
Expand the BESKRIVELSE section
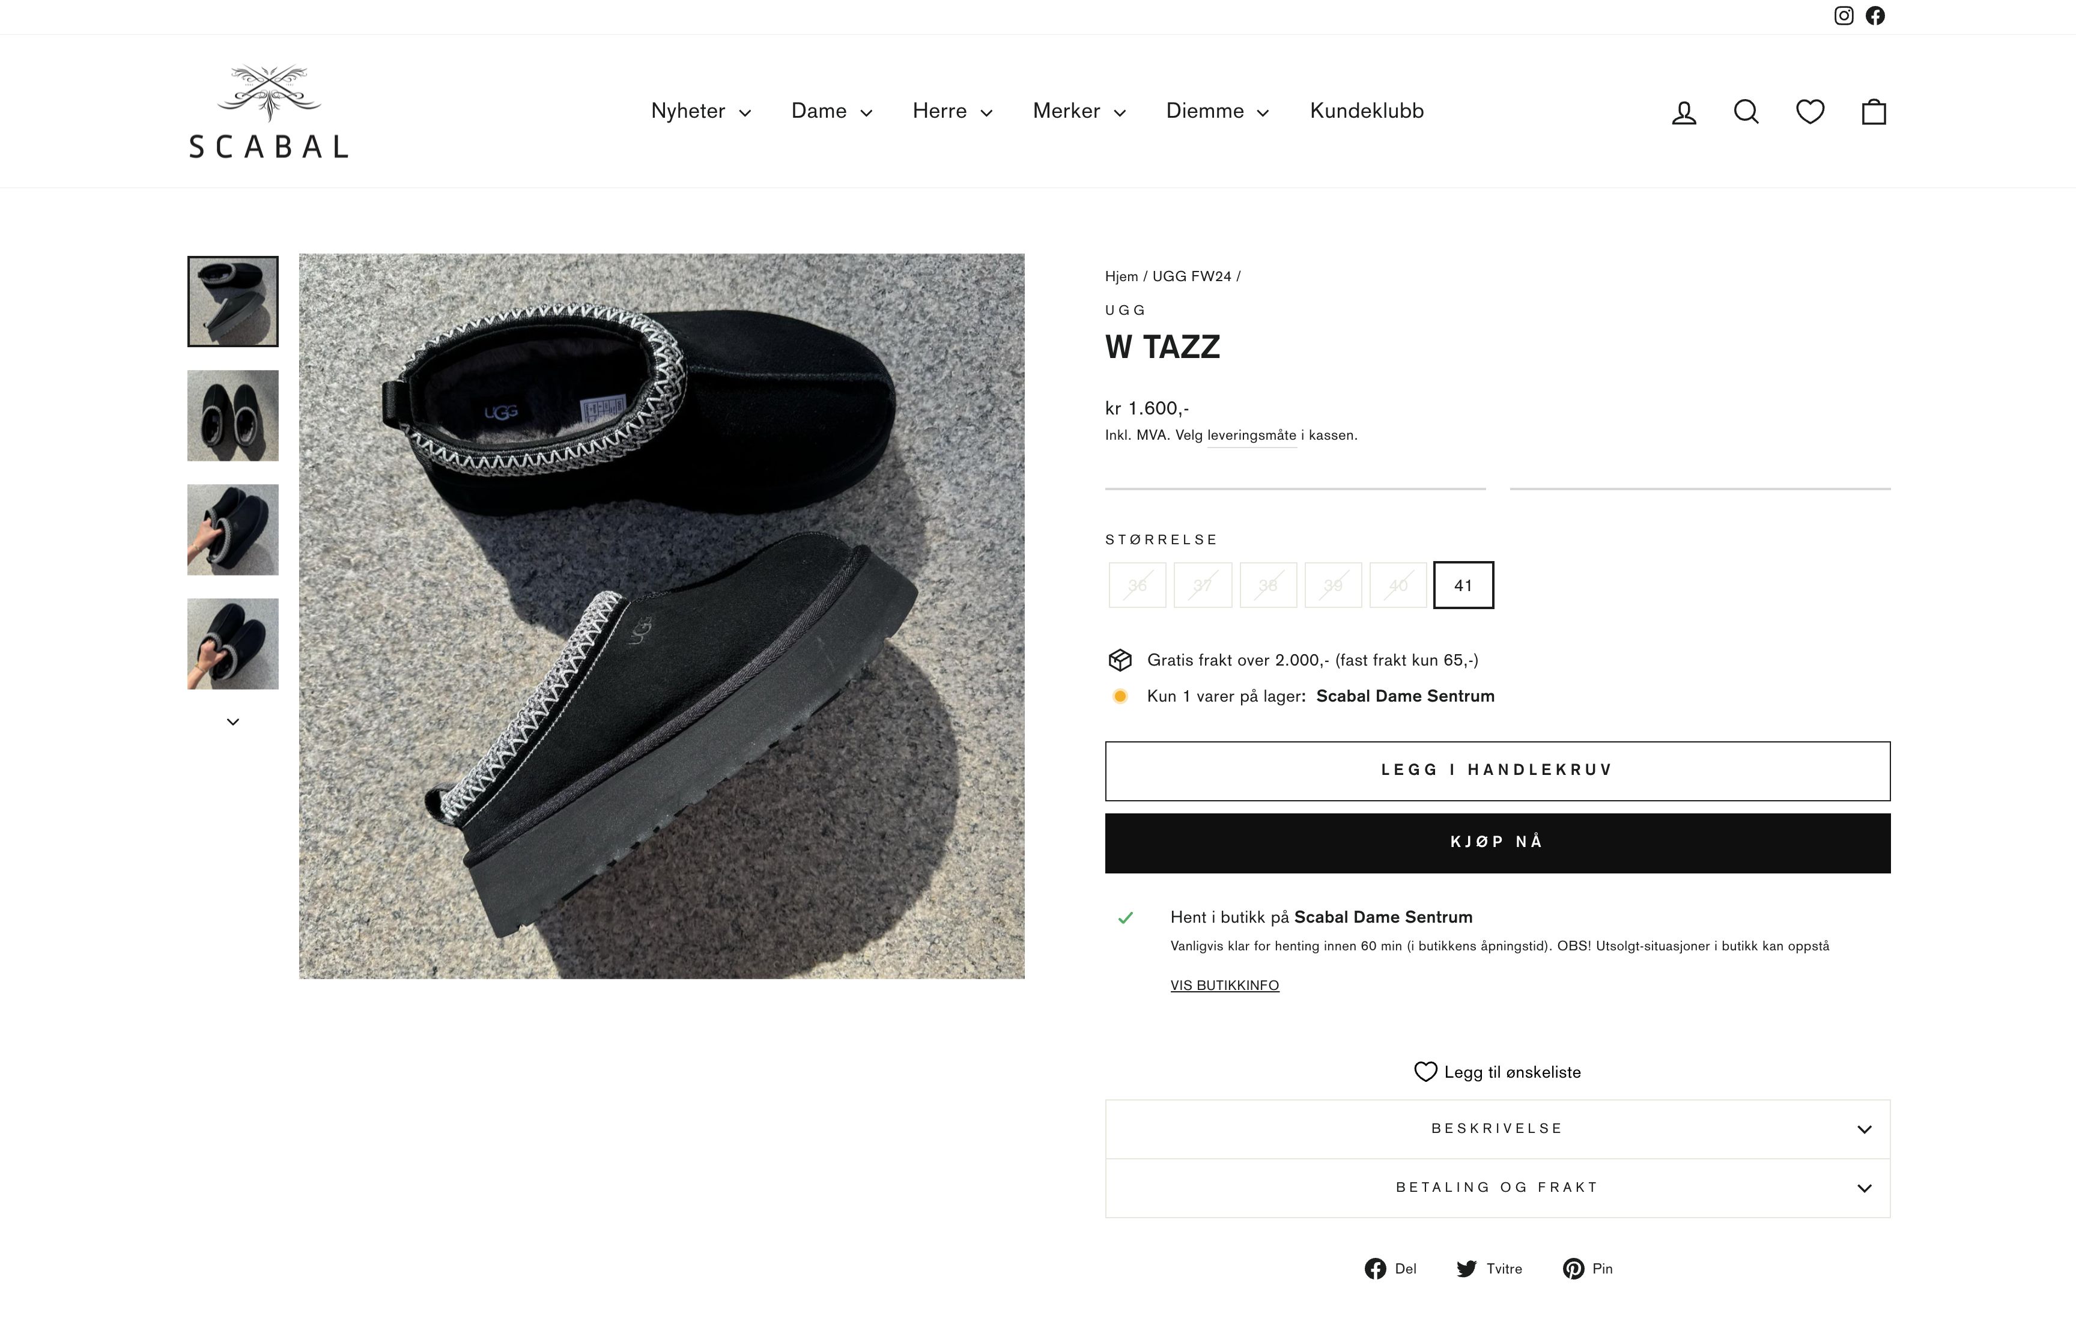point(1496,1128)
